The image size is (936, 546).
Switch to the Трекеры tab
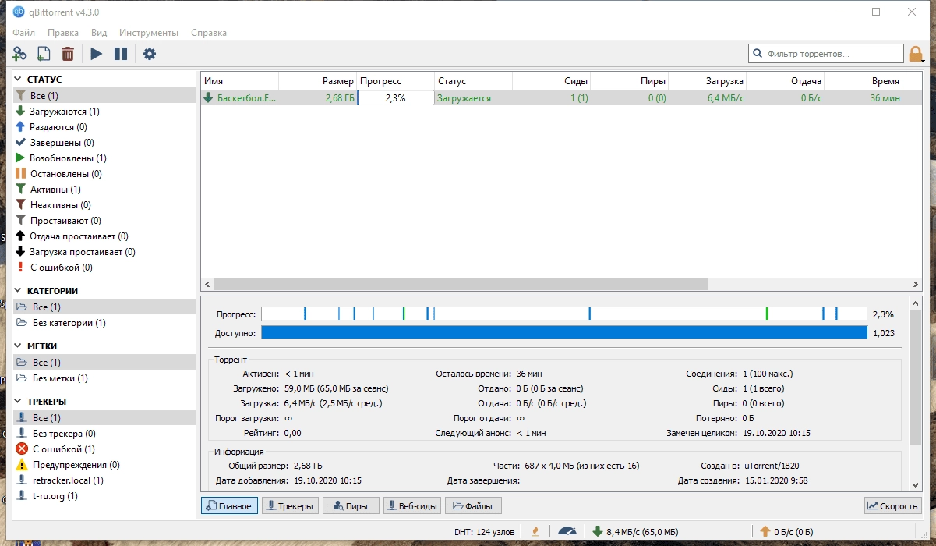[290, 506]
